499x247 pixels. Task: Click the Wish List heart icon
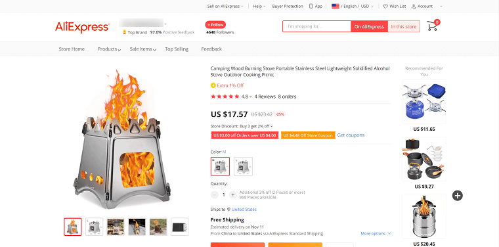pyautogui.click(x=385, y=7)
